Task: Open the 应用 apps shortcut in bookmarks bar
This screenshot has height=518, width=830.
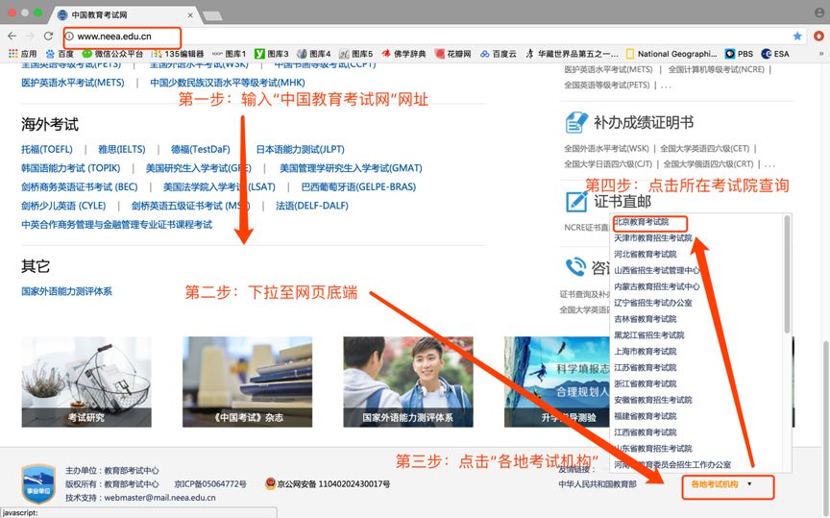Action: [23, 54]
